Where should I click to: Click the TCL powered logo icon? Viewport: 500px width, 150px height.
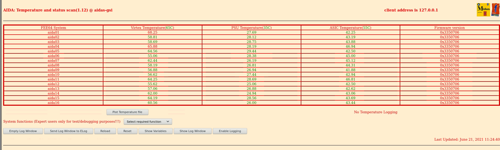[x=495, y=10]
